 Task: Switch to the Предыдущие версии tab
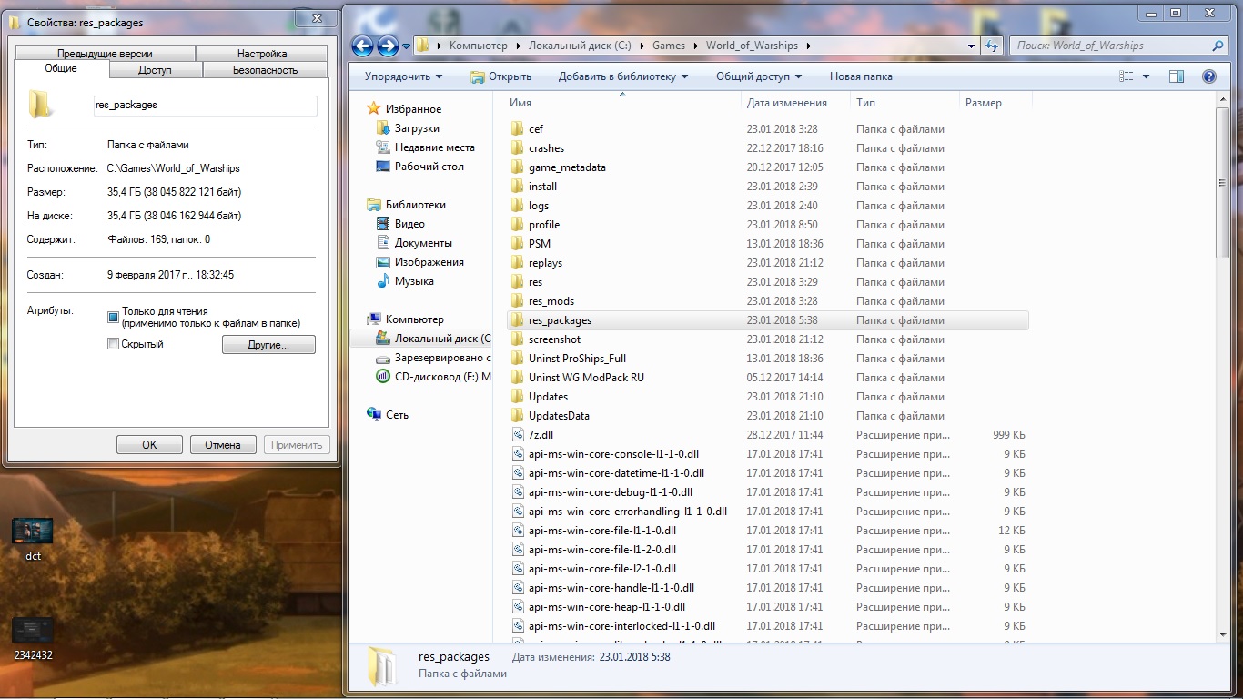pyautogui.click(x=105, y=54)
